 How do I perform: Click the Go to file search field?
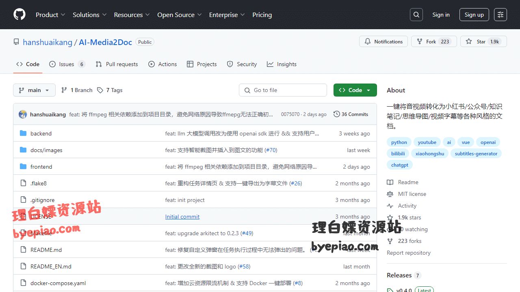pos(283,90)
